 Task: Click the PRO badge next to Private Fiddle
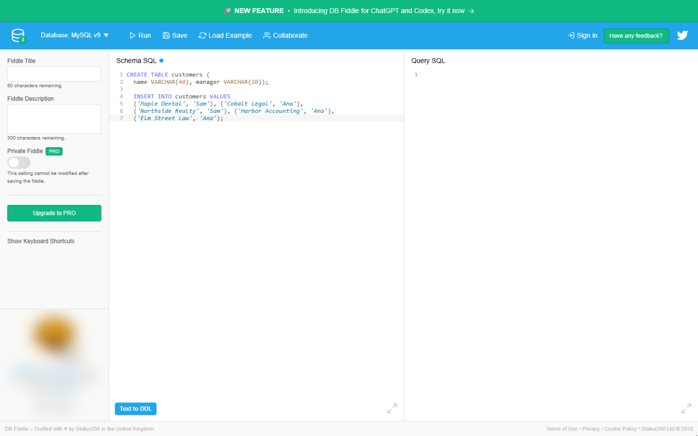pyautogui.click(x=54, y=151)
